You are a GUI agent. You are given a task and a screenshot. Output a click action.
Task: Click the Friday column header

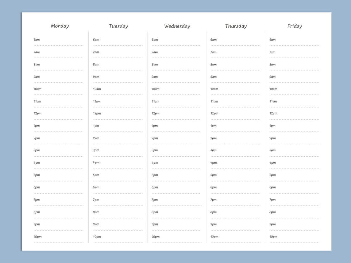294,26
